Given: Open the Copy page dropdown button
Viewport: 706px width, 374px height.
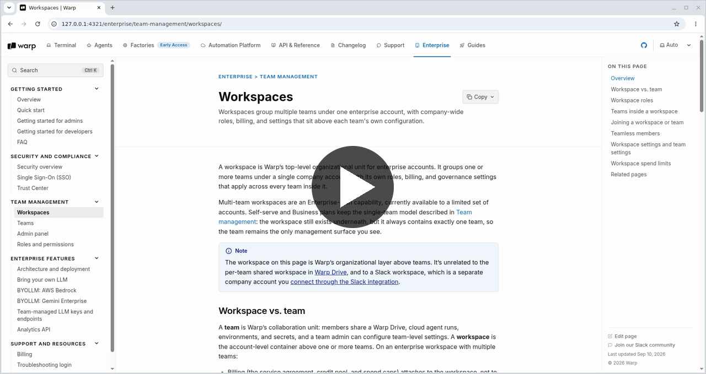Looking at the screenshot, I should pos(480,97).
